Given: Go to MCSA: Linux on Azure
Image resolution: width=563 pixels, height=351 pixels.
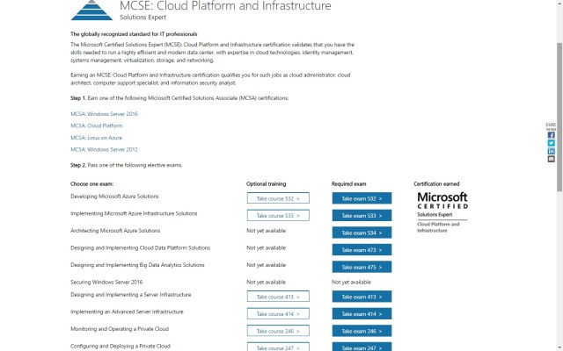Looking at the screenshot, I should (x=96, y=138).
